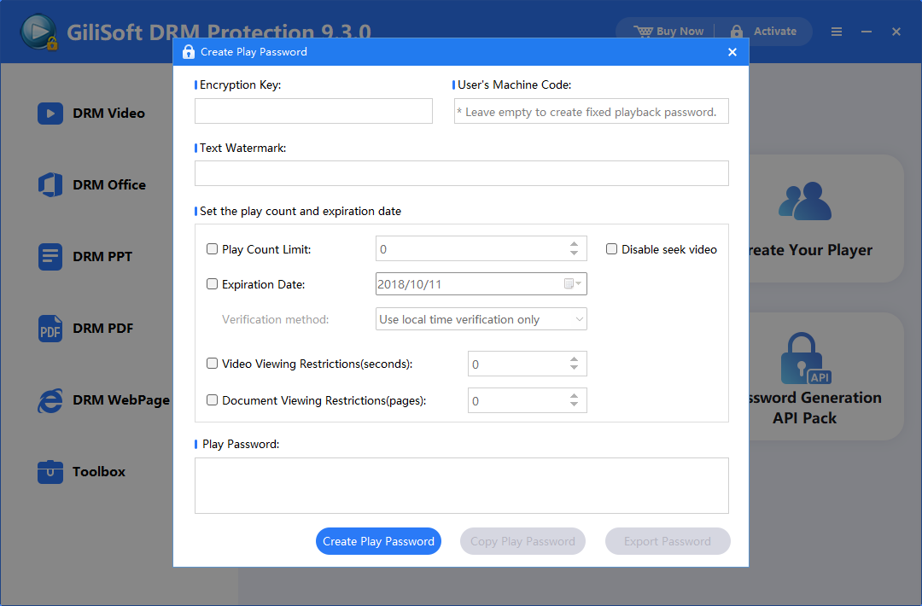
Task: Click the Activate button text
Action: click(x=775, y=31)
